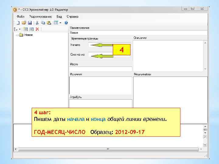The image size is (219, 164).
Task: Click the right arrow of the horizontal scrollbar
Action: pyautogui.click(x=201, y=149)
